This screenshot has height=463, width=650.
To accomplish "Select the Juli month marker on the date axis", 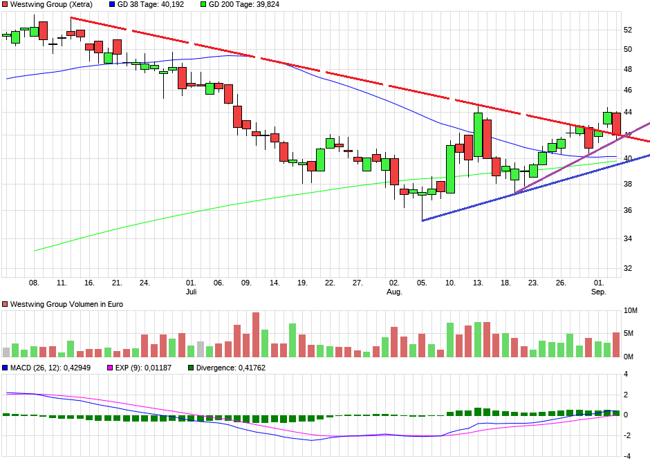I will coord(192,292).
